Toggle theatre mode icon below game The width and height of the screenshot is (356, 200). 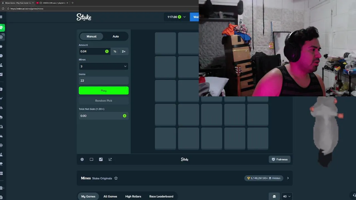pyautogui.click(x=92, y=159)
